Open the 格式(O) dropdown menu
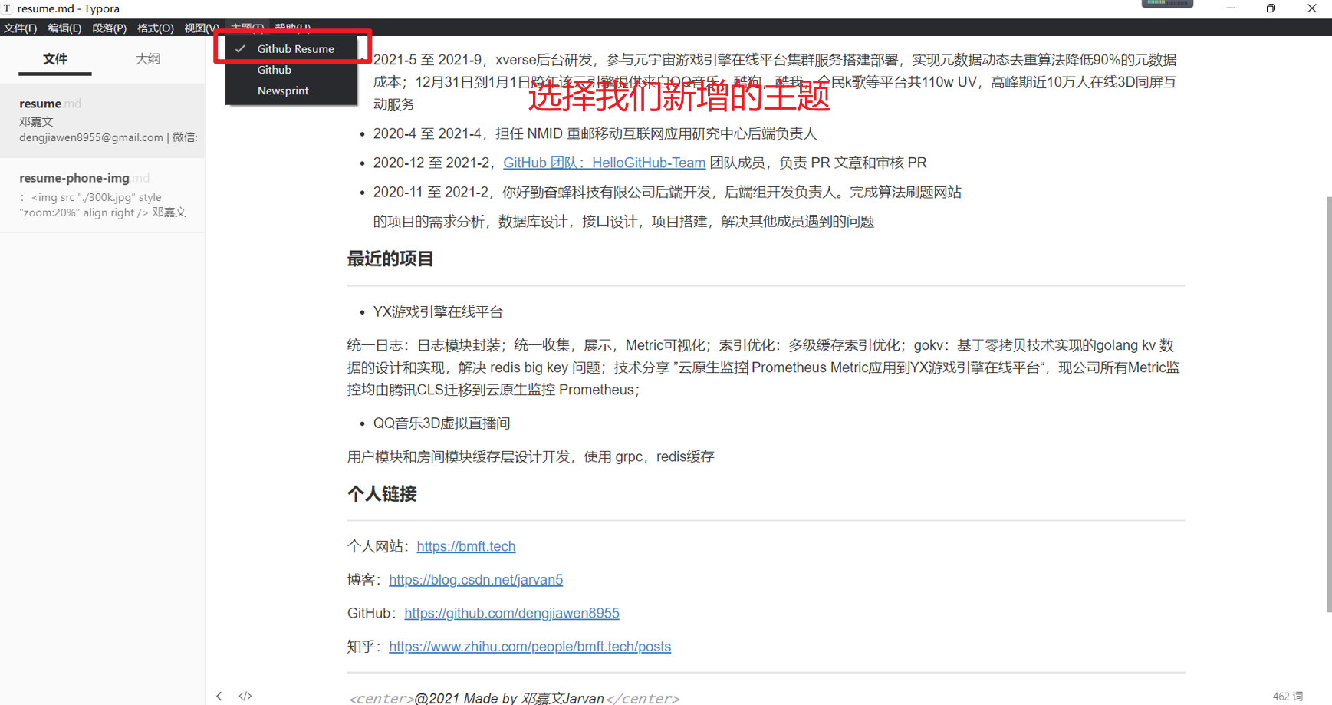 pyautogui.click(x=155, y=28)
